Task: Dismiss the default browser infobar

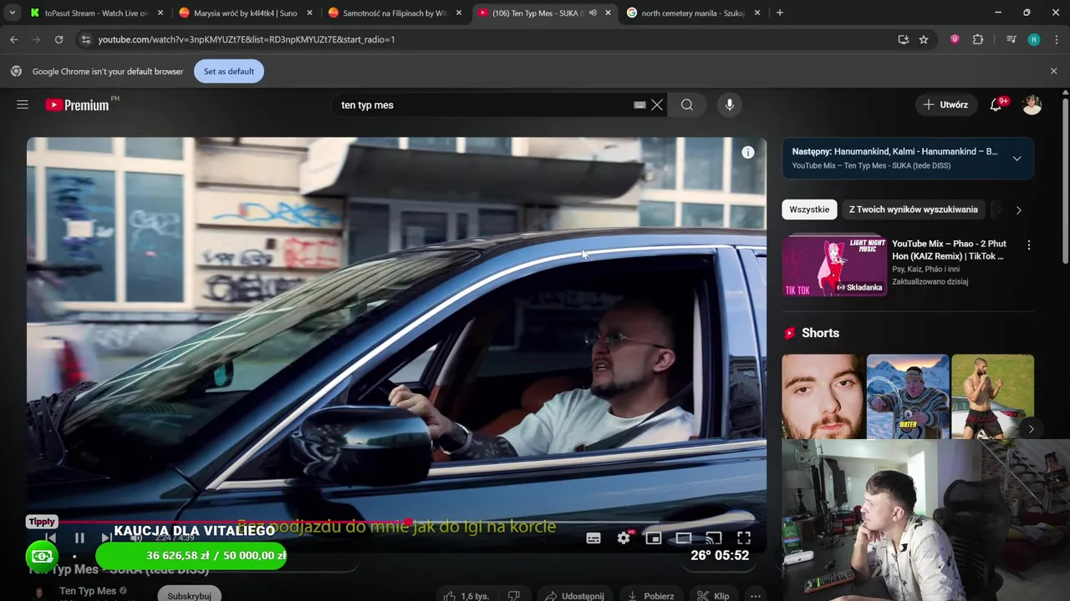Action: pos(1053,72)
